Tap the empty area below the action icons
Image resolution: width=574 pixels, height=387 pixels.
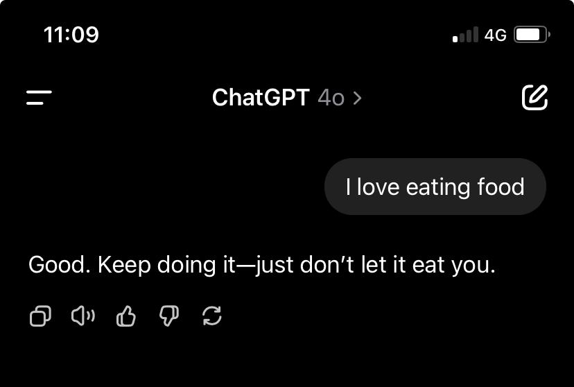coord(287,359)
